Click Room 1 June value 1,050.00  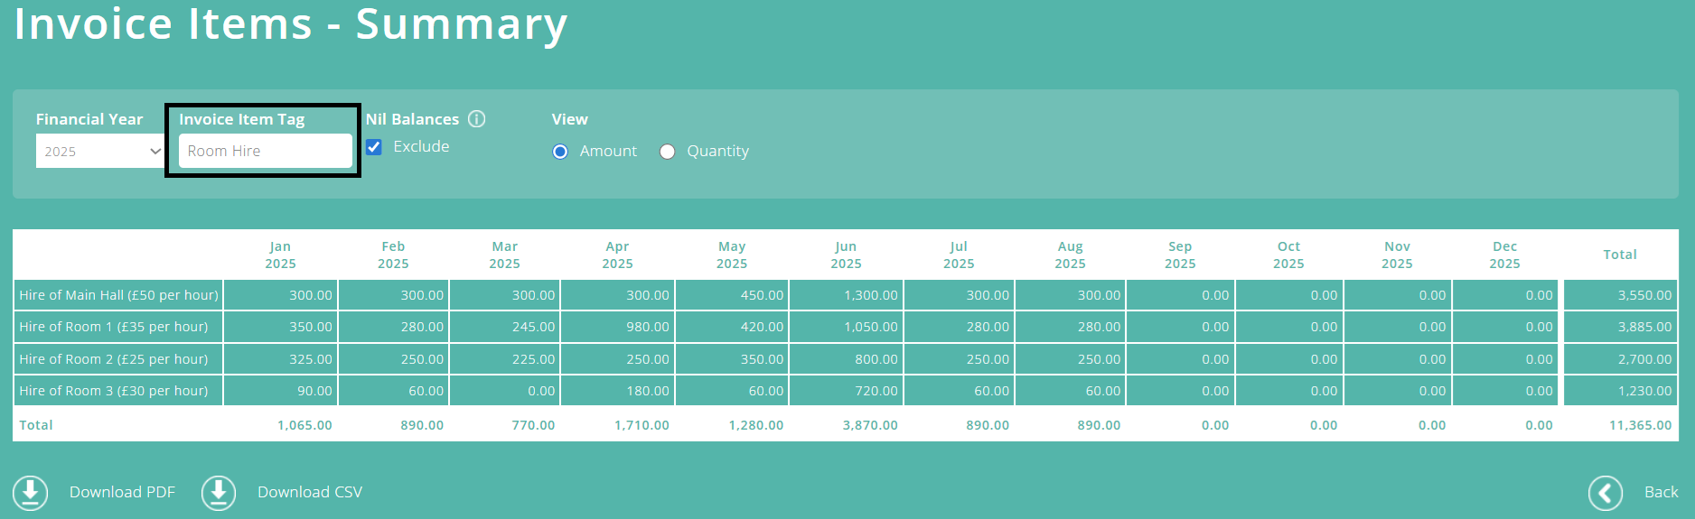[x=871, y=327]
